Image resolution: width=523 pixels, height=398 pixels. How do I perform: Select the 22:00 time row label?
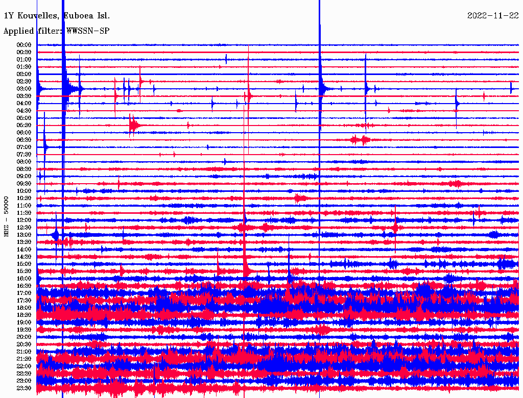(24, 366)
